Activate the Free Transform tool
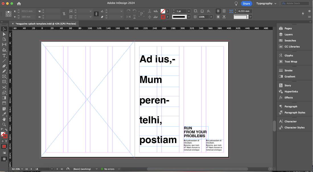The height and width of the screenshot is (172, 313). tap(4, 92)
